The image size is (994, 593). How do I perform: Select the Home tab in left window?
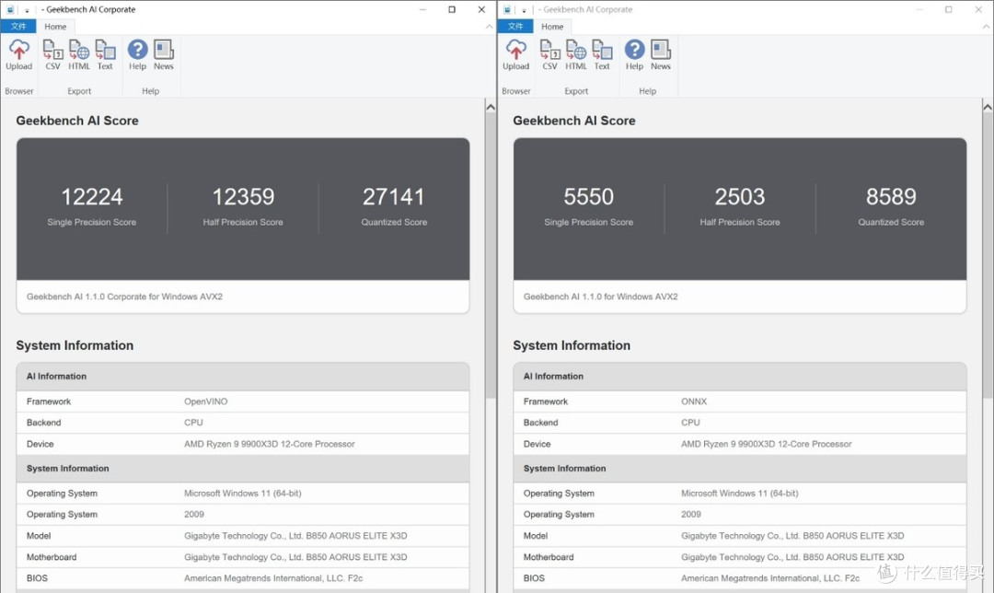(55, 27)
